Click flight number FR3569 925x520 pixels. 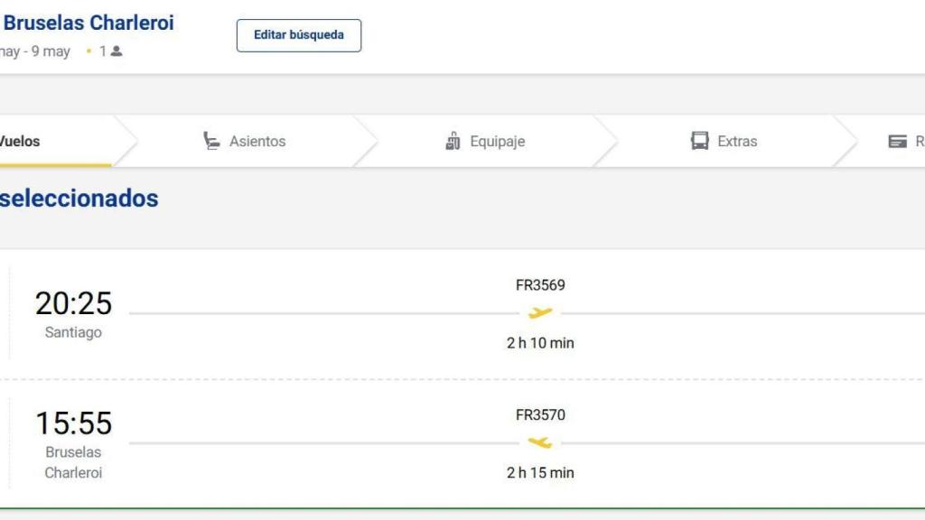coord(540,285)
